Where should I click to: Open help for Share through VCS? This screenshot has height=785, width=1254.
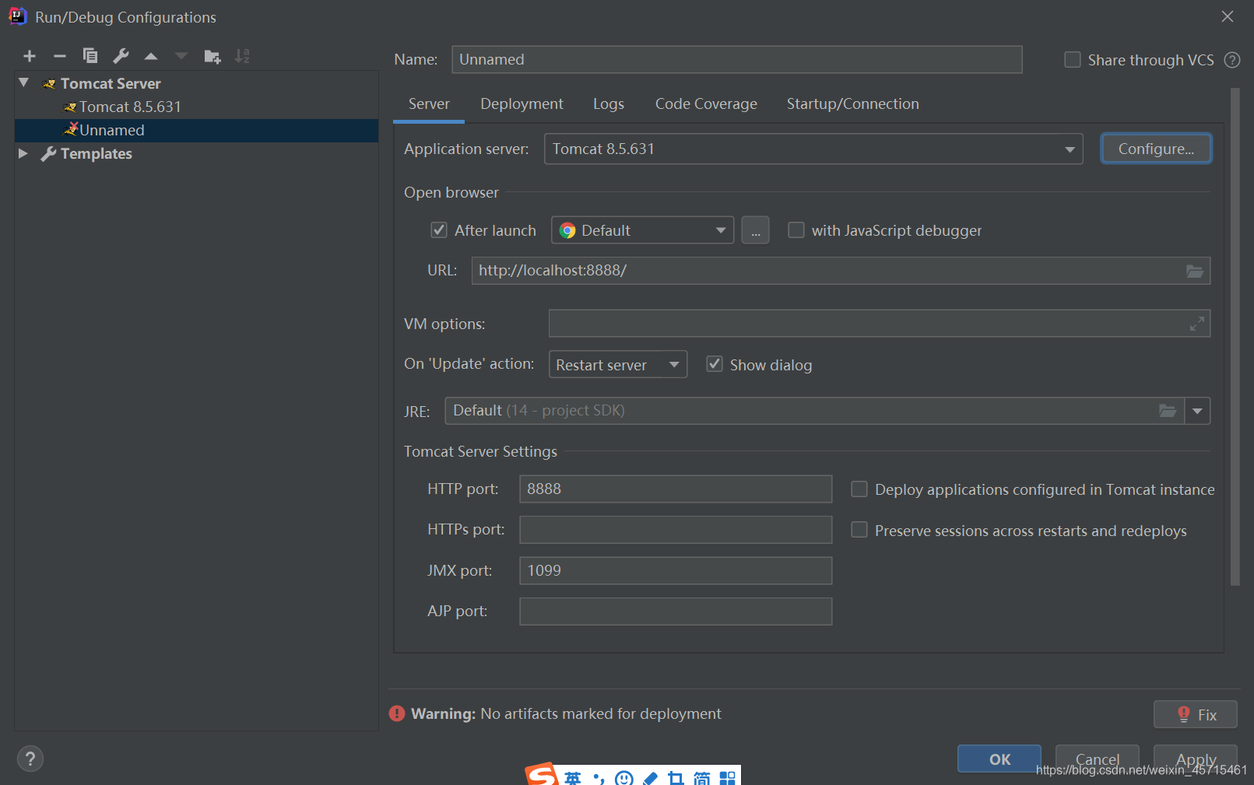[x=1232, y=60]
